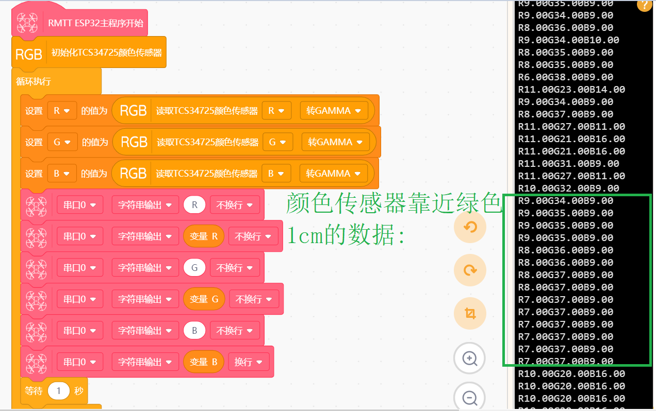Screen dimensions: 656x411
Task: Click the wait seconds input showing 1
Action: point(59,391)
